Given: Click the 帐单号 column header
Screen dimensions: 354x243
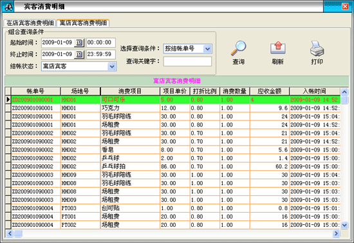Looking at the screenshot, I should [x=35, y=92].
